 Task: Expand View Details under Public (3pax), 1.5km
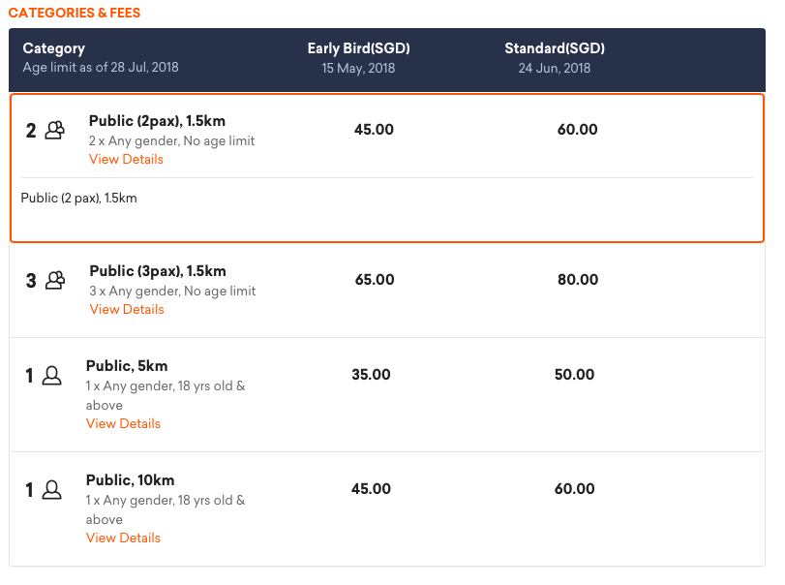point(127,310)
